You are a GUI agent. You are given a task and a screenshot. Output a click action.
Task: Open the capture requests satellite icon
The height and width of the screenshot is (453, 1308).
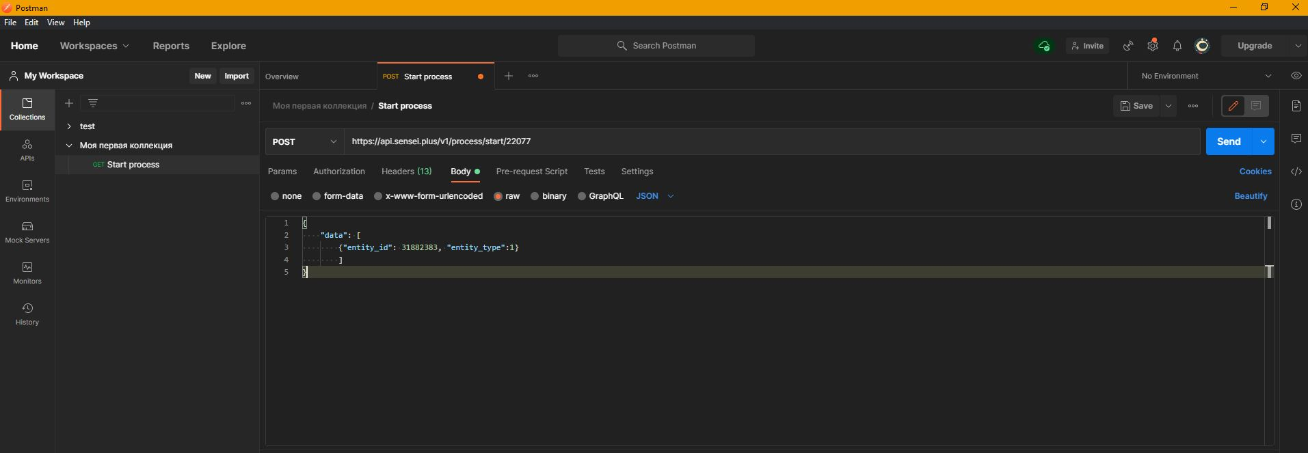1128,46
